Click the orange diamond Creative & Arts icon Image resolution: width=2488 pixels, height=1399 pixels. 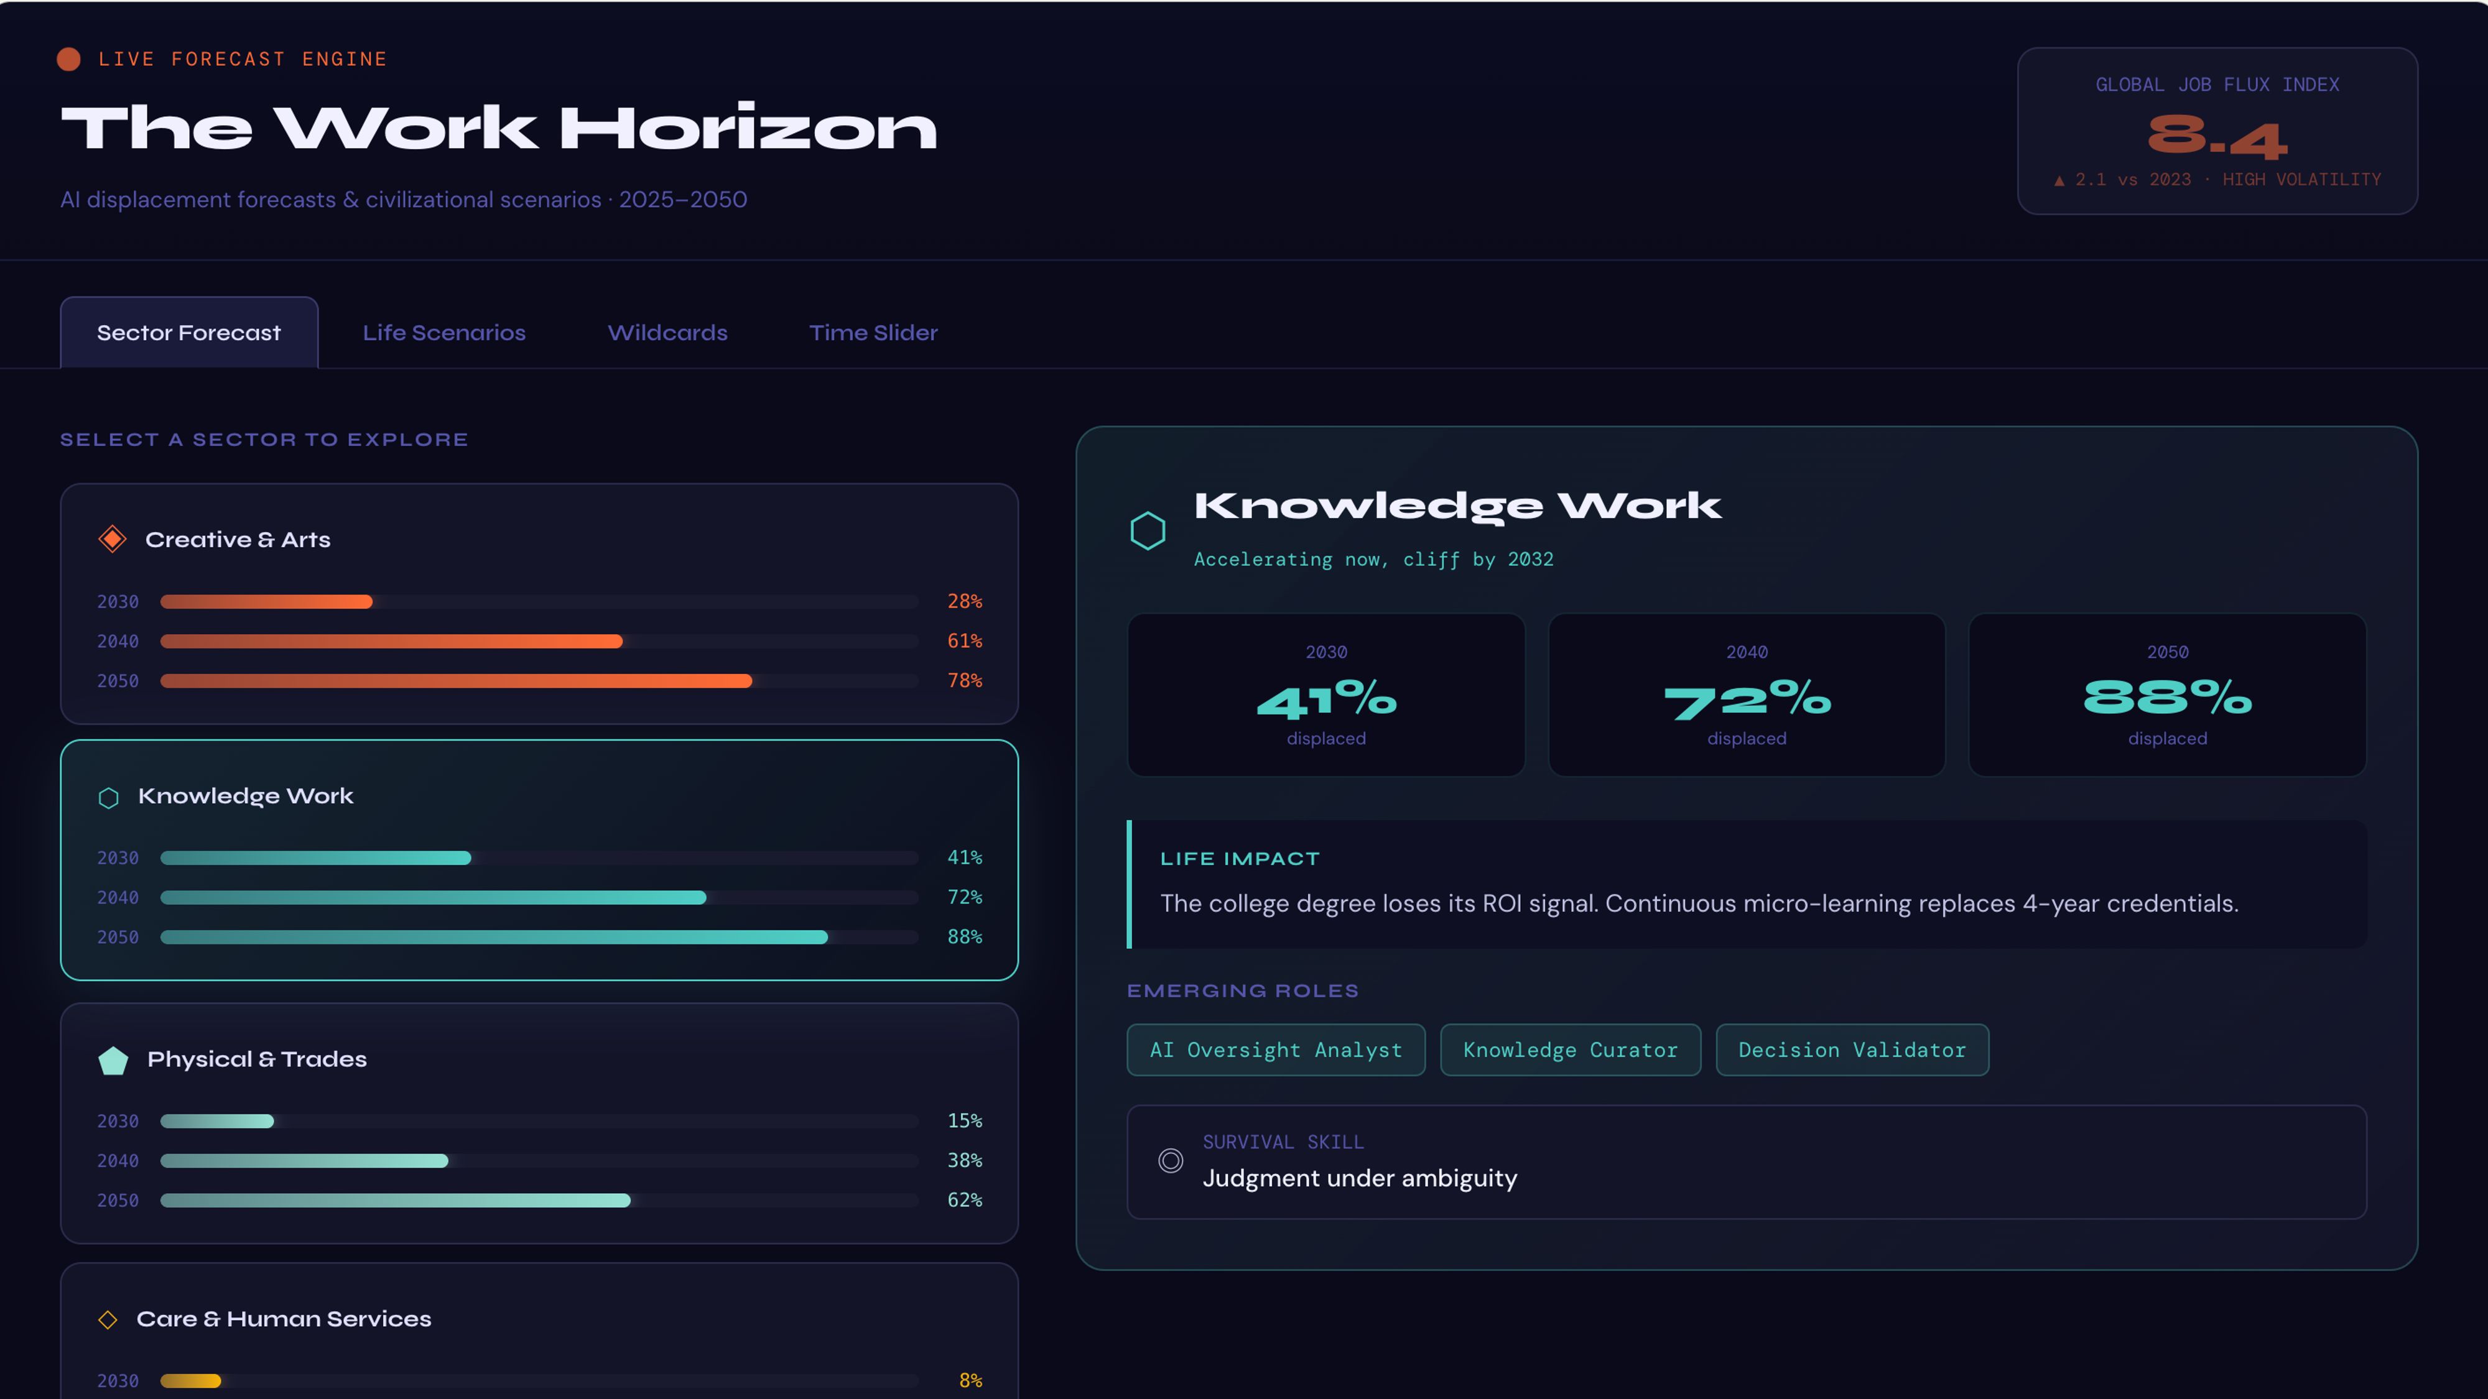pos(113,538)
